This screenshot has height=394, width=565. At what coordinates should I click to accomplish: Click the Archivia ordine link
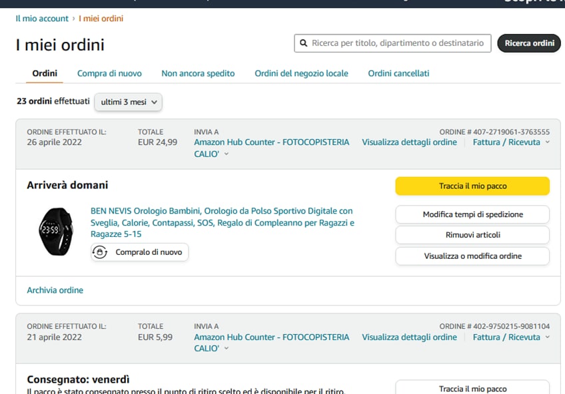tap(55, 290)
